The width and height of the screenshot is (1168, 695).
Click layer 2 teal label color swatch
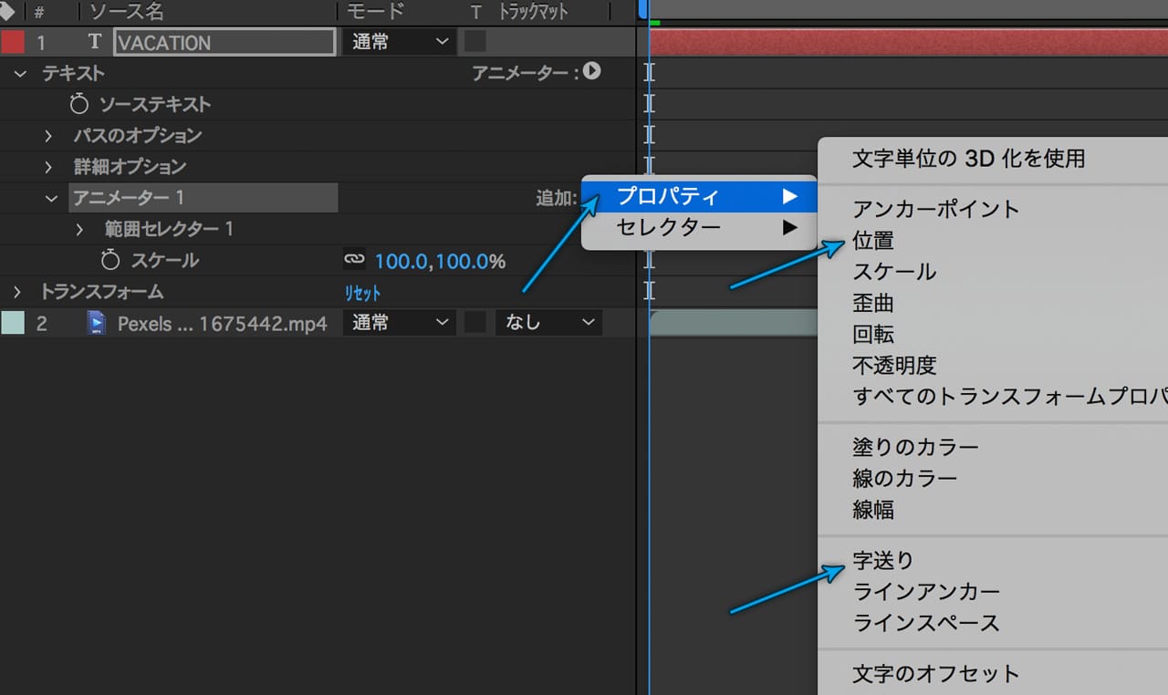coord(13,323)
